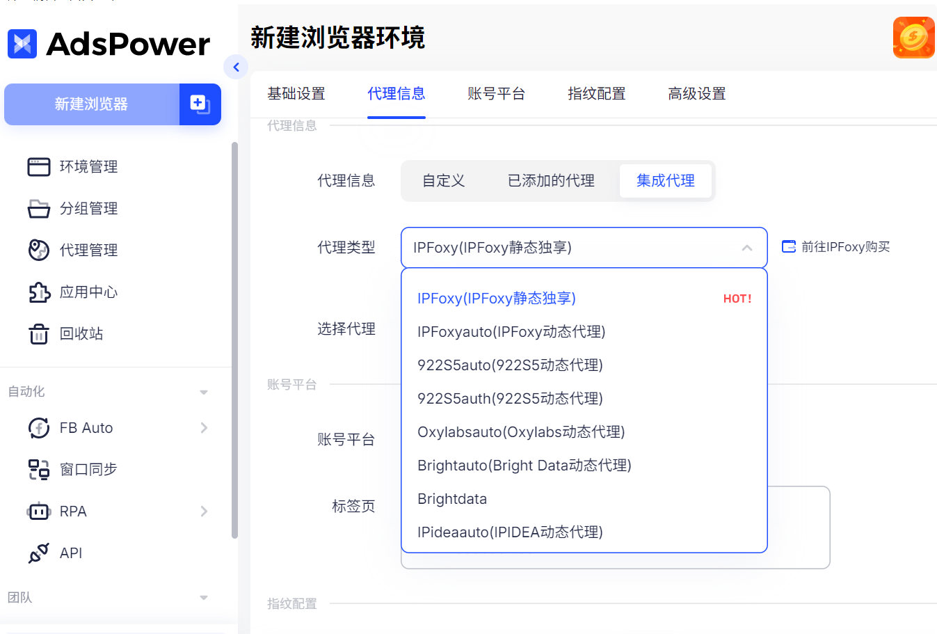
Task: Open 环境管理 in the sidebar
Action: pos(88,167)
